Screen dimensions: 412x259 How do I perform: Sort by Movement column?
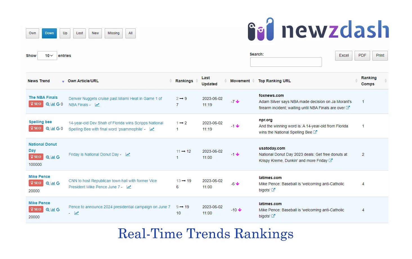(242, 81)
